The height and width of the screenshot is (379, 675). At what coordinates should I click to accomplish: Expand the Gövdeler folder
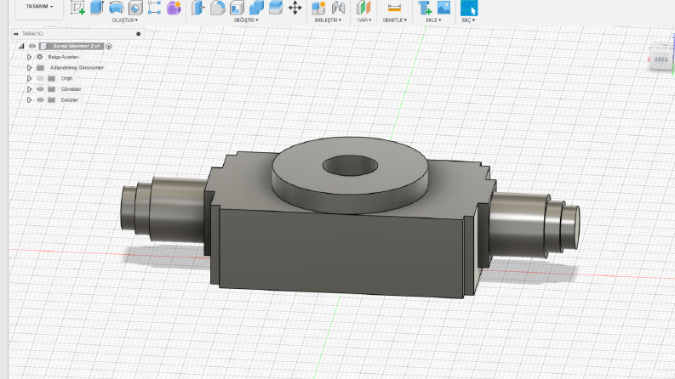click(x=29, y=89)
